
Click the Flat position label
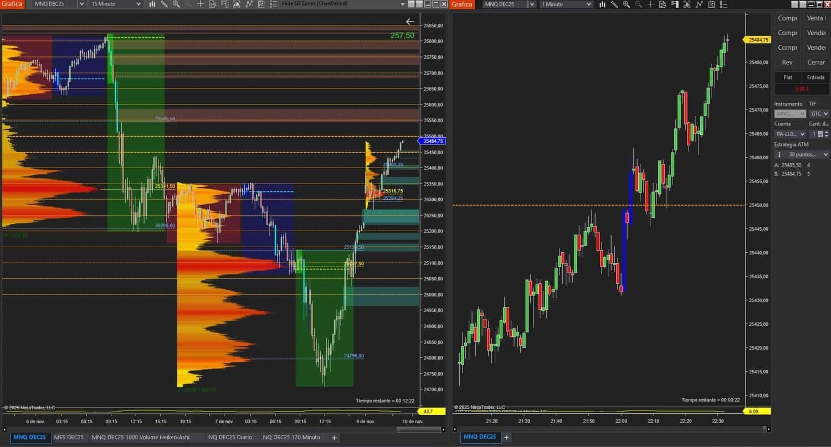[x=787, y=77]
